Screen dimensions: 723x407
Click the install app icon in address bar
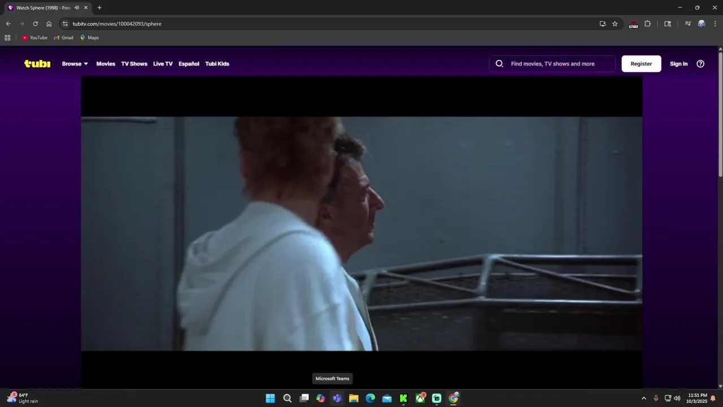603,24
